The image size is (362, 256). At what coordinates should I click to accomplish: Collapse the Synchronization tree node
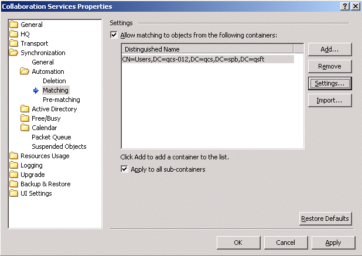pos(14,53)
